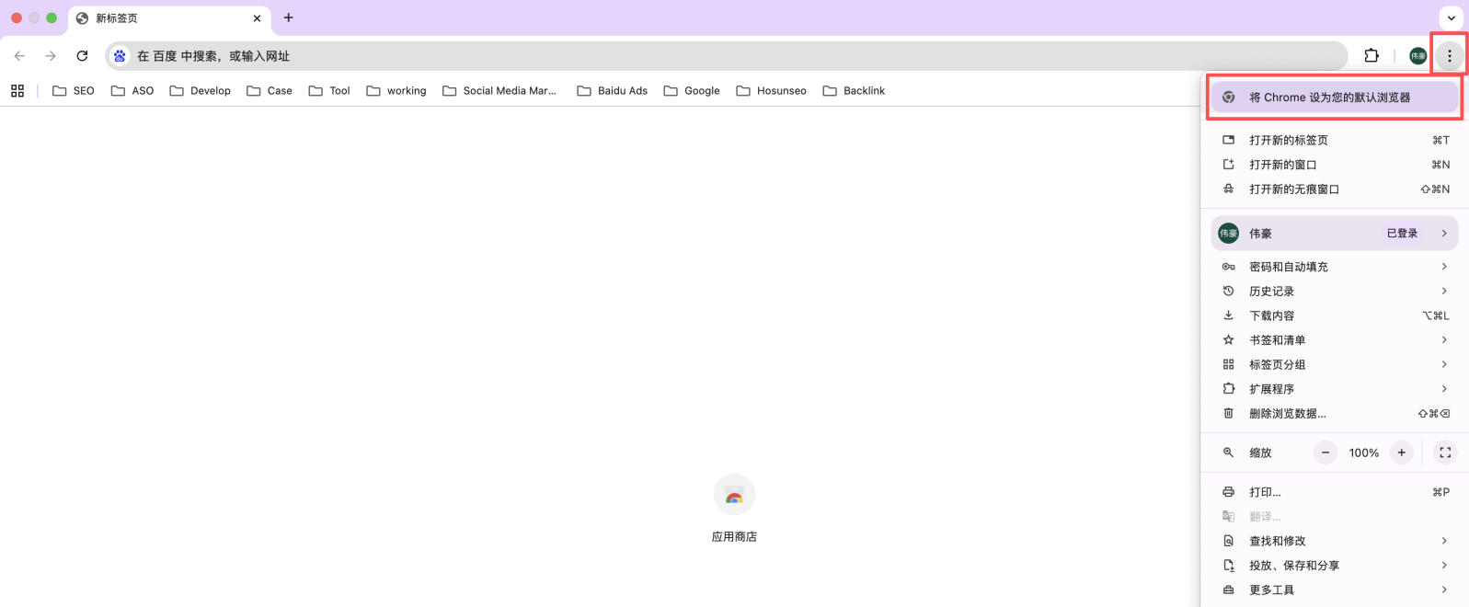Click 将 Chrome 设为您的默认浏览器
Screen dimensions: 1469x607
[1329, 97]
